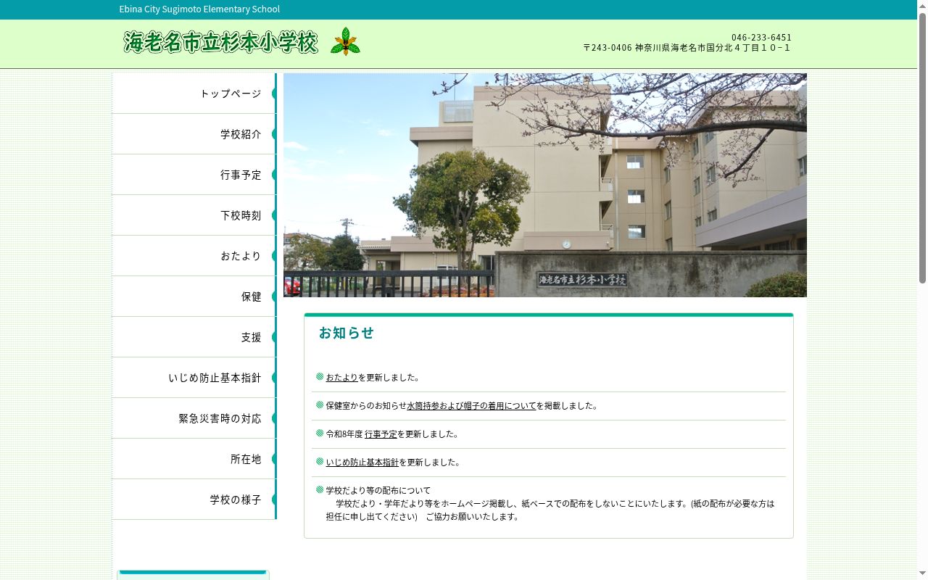Go to 緊急災害時の対応 page
This screenshot has height=580, width=928.
[194, 418]
